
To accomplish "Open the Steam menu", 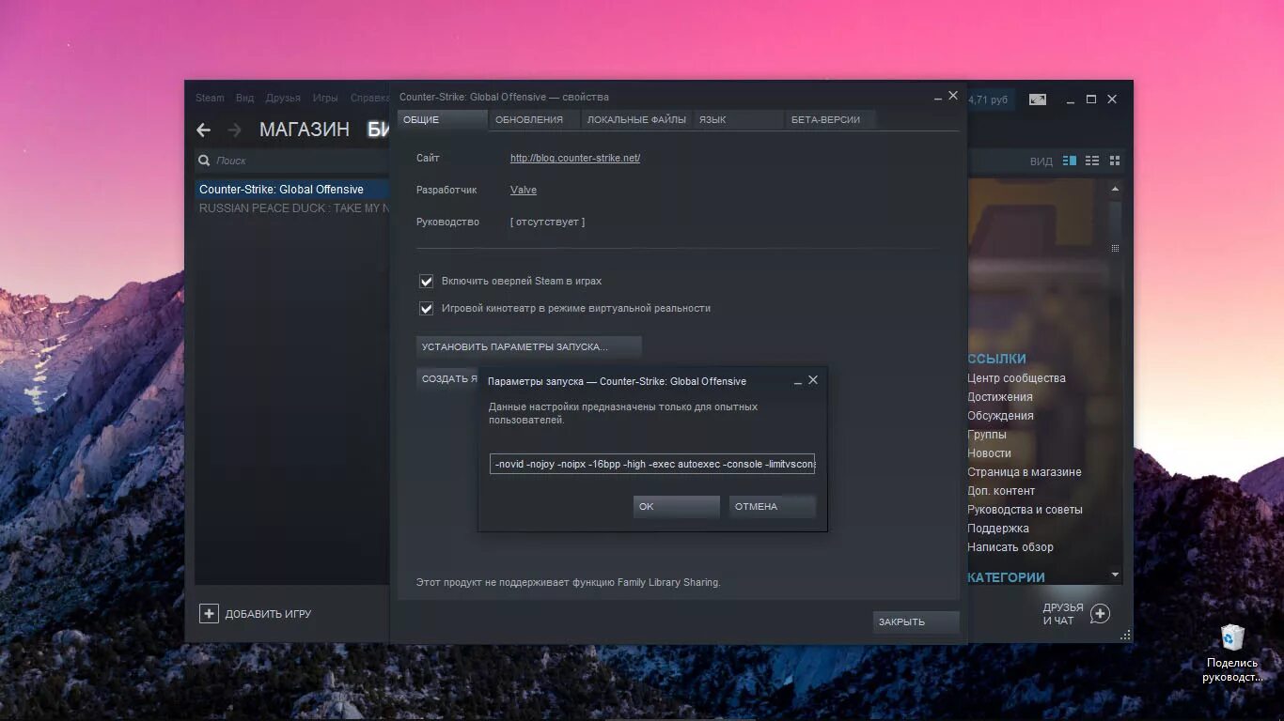I will tap(210, 98).
